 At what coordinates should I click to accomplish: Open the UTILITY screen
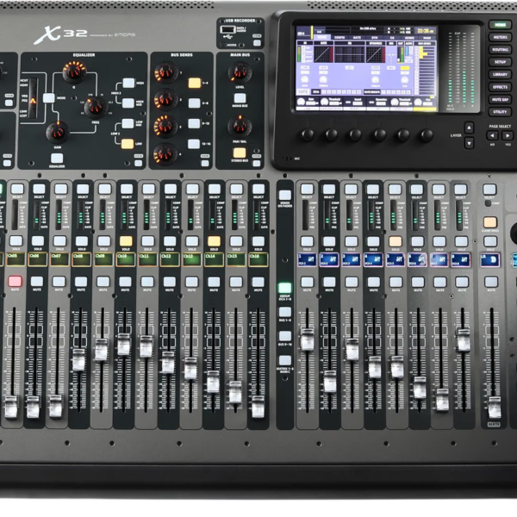[x=500, y=112]
